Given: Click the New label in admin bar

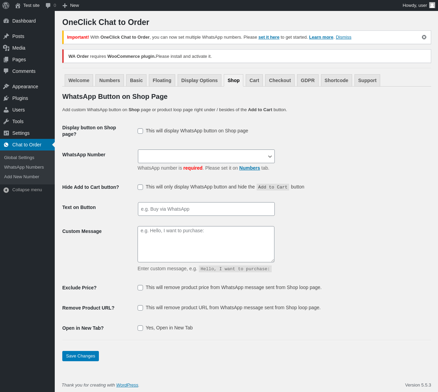Looking at the screenshot, I should click(75, 5).
